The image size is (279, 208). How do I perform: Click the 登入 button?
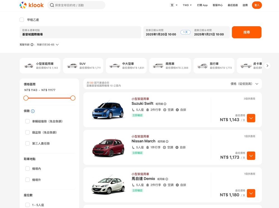point(257,5)
